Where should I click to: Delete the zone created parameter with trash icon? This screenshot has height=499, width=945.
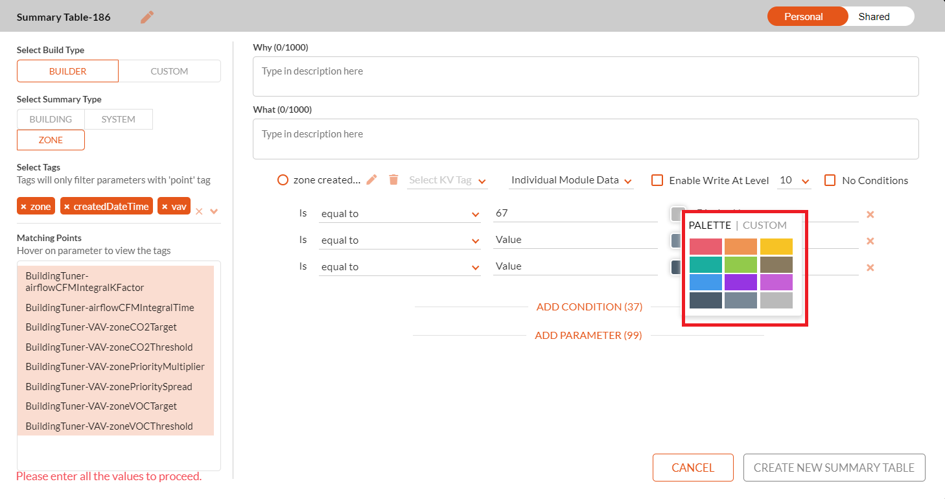(393, 180)
